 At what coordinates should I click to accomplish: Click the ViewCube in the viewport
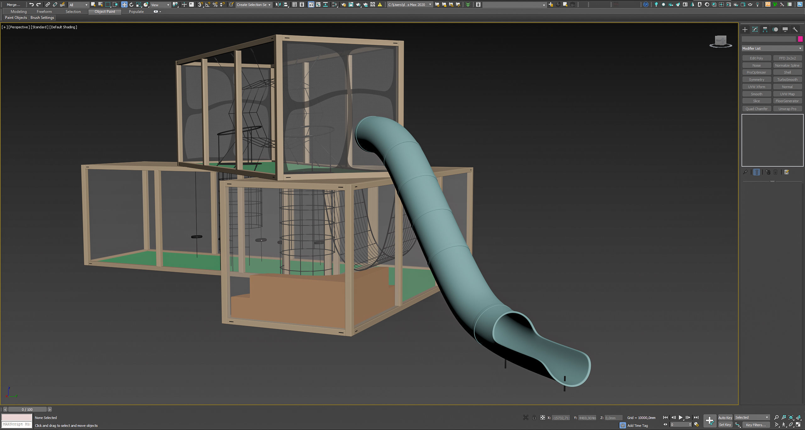point(721,41)
